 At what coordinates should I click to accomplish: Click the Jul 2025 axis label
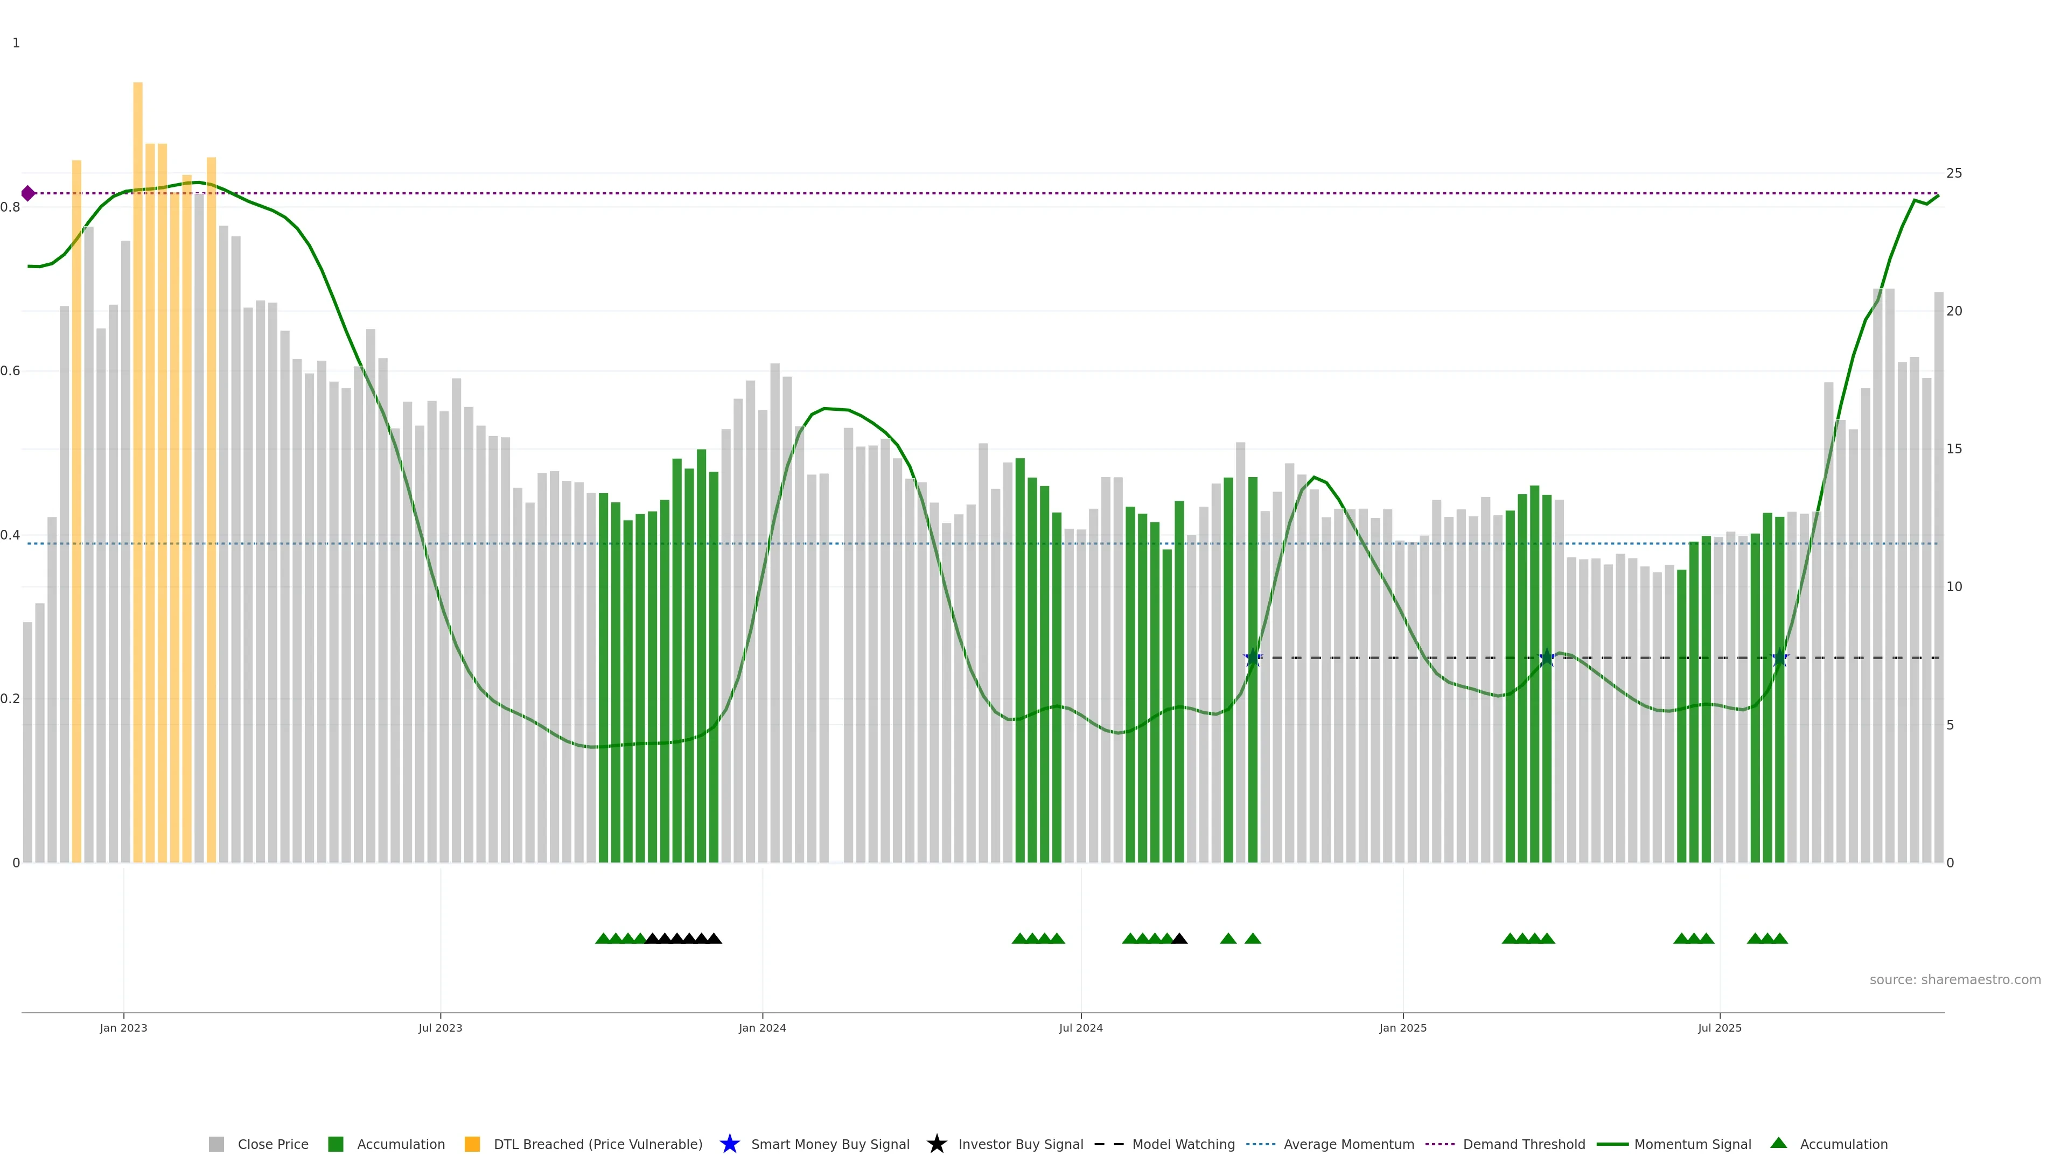pyautogui.click(x=1720, y=1028)
